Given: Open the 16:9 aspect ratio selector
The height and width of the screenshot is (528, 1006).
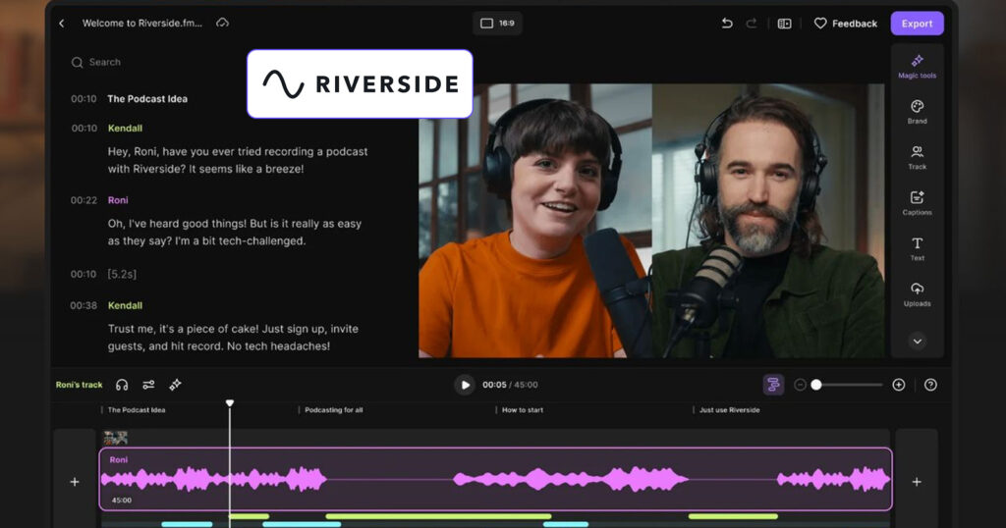Looking at the screenshot, I should click(497, 24).
